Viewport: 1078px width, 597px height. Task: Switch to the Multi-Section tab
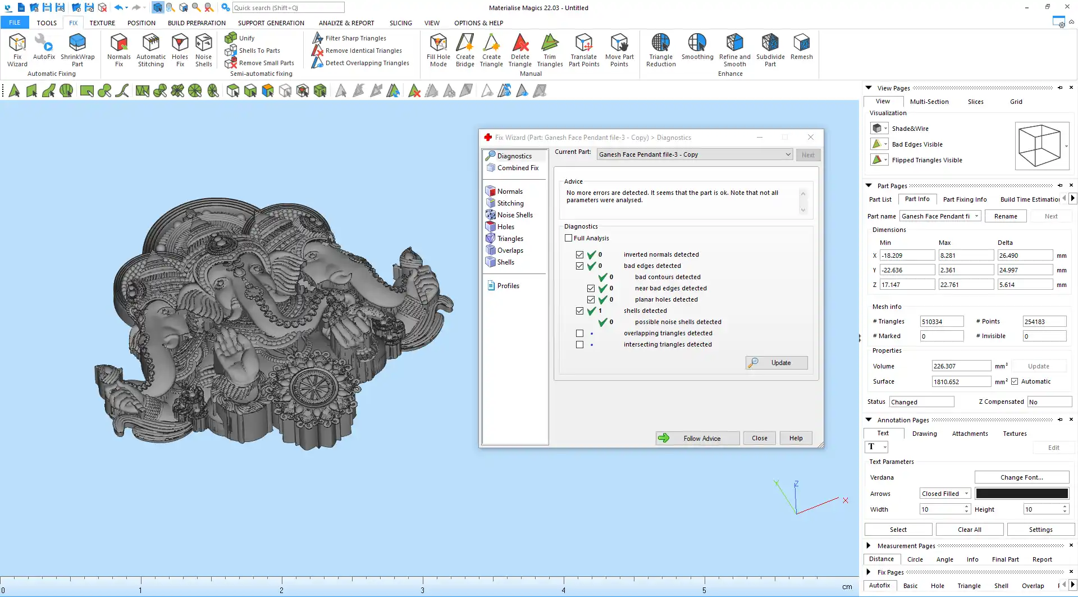tap(929, 102)
